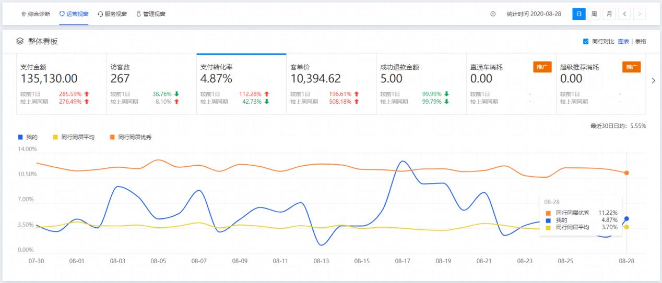The width and height of the screenshot is (662, 283).
Task: Go to next date with right arrow
Action: pyautogui.click(x=640, y=14)
